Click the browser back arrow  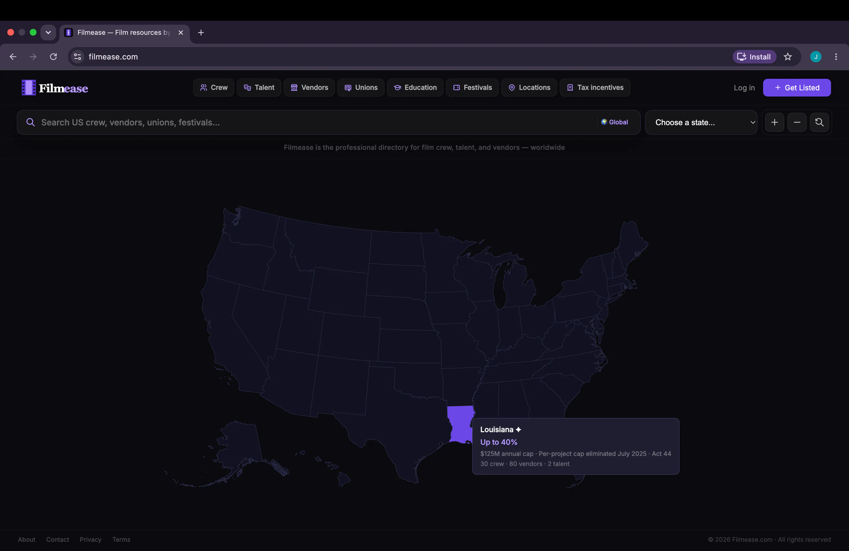(x=13, y=57)
